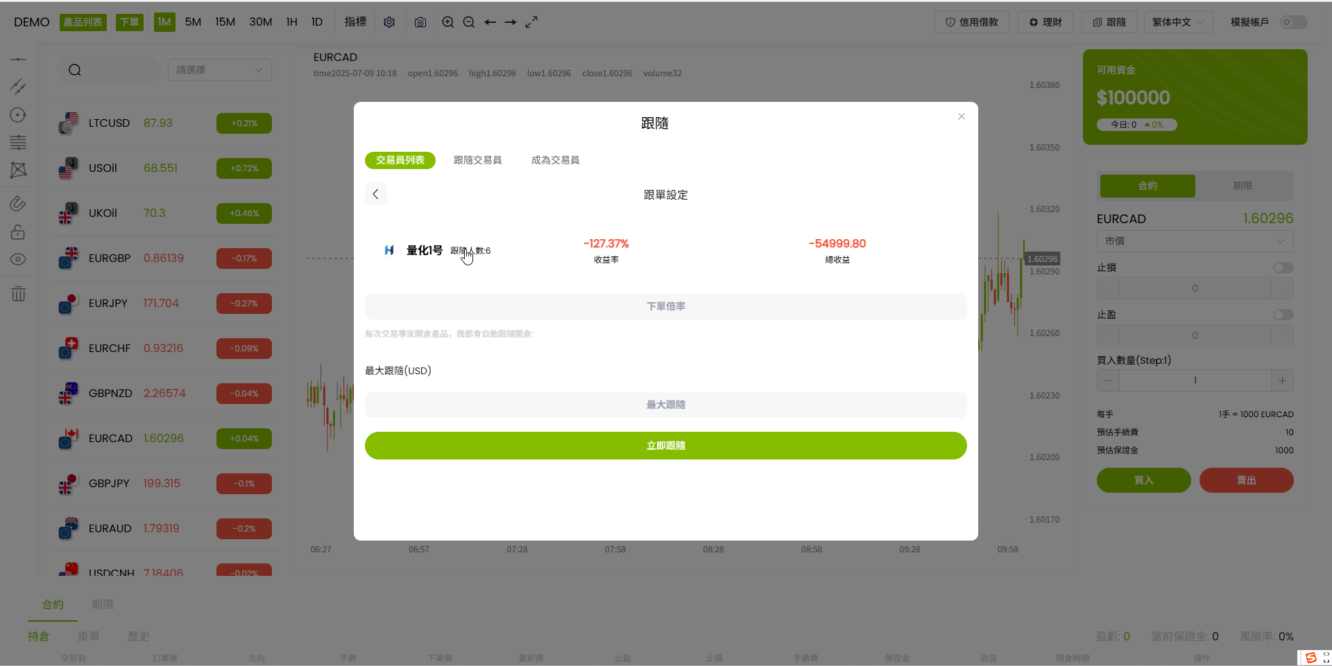
Task: Toggle the demo account switch
Action: [1293, 22]
